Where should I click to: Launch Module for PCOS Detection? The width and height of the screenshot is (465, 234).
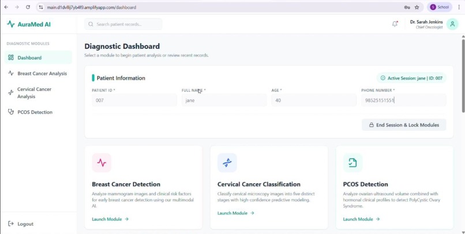pos(361,219)
